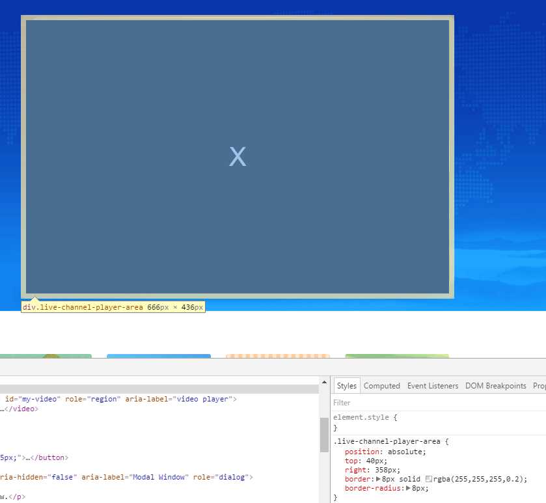Click the Elements panel vertical scrollbar thumb
This screenshot has height=503, width=546.
(324, 435)
